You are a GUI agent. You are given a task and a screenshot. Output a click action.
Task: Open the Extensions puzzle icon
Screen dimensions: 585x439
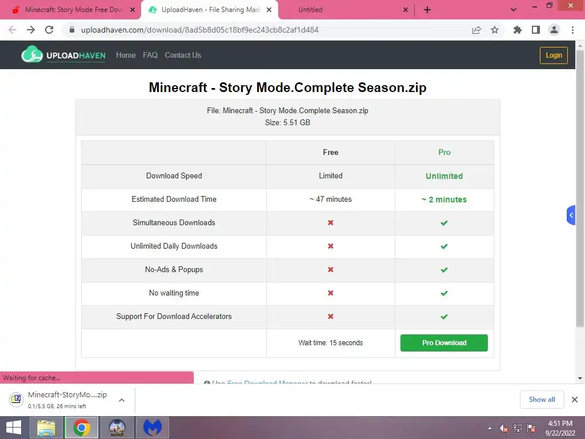pos(518,30)
